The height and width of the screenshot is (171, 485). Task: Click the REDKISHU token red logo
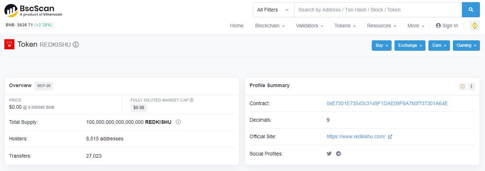pos(9,44)
